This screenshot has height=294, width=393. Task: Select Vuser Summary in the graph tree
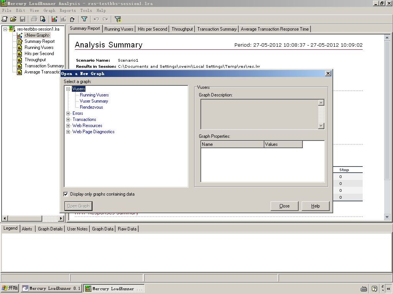point(94,101)
